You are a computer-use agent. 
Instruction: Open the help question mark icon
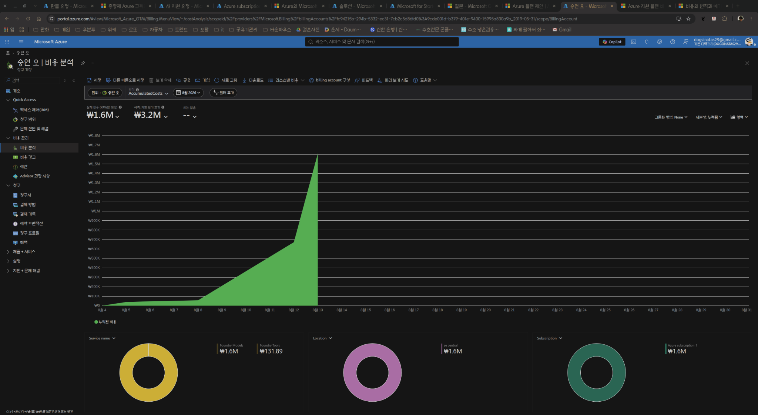673,42
